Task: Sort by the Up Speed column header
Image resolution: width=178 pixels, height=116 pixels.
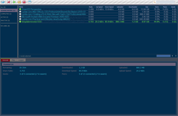Action: [99, 7]
